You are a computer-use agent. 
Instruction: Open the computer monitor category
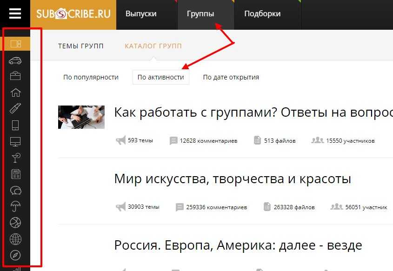click(15, 142)
